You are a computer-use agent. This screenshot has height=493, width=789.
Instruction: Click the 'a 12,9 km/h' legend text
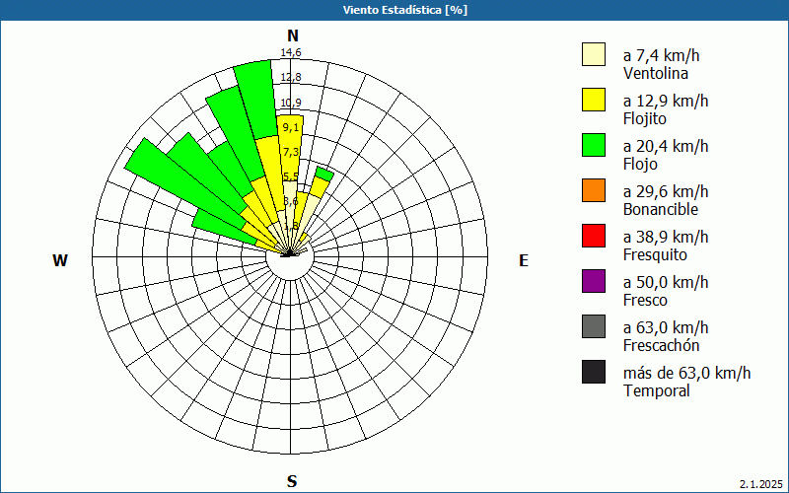[x=666, y=101]
